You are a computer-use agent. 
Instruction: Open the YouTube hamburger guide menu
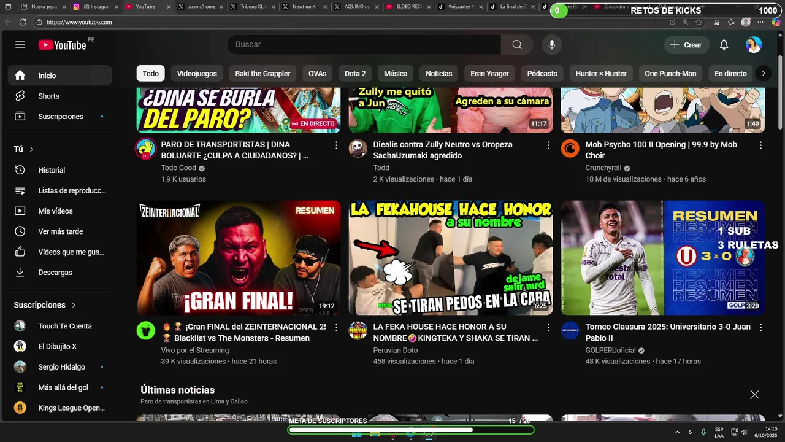click(x=20, y=45)
